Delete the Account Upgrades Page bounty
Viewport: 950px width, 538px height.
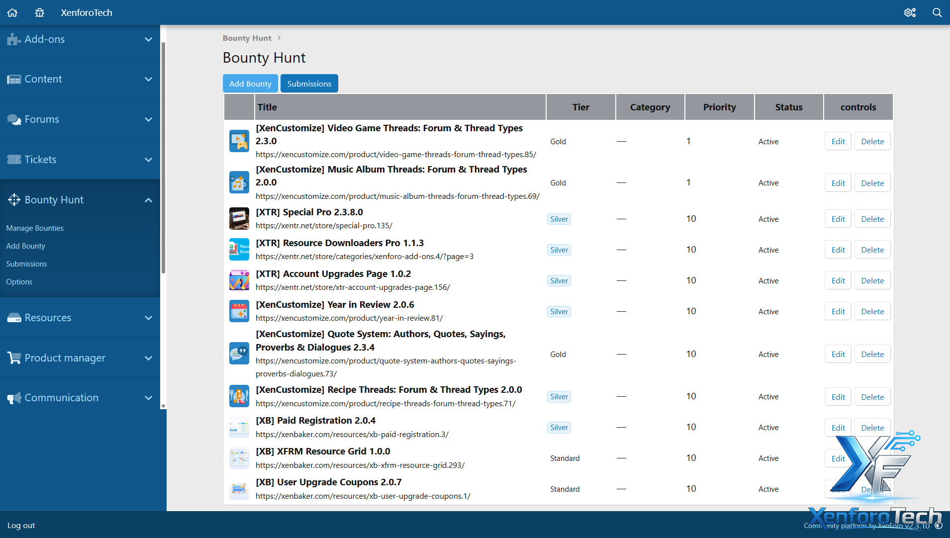pyautogui.click(x=872, y=281)
